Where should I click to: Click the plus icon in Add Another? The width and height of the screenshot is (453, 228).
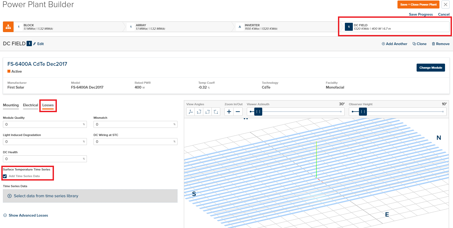(x=383, y=44)
